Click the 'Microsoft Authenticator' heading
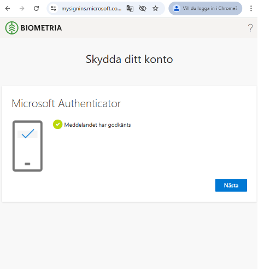 click(66, 103)
